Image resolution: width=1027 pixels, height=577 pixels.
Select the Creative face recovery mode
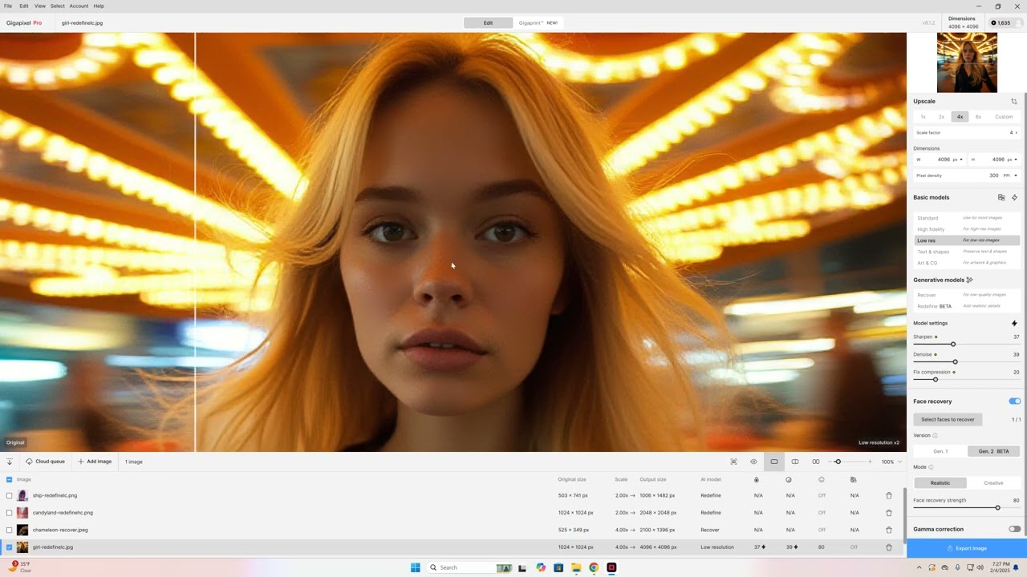[x=993, y=483]
